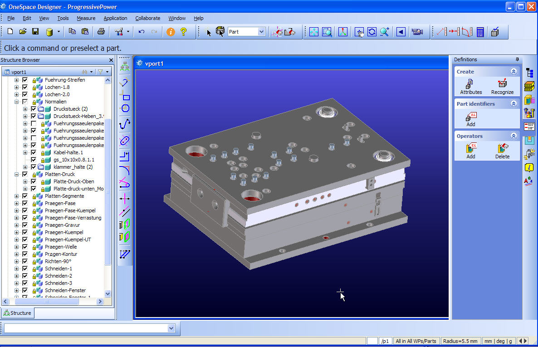This screenshot has height=347, width=538.
Task: Select the circle tool in the vertical toolbar
Action: pyautogui.click(x=125, y=108)
